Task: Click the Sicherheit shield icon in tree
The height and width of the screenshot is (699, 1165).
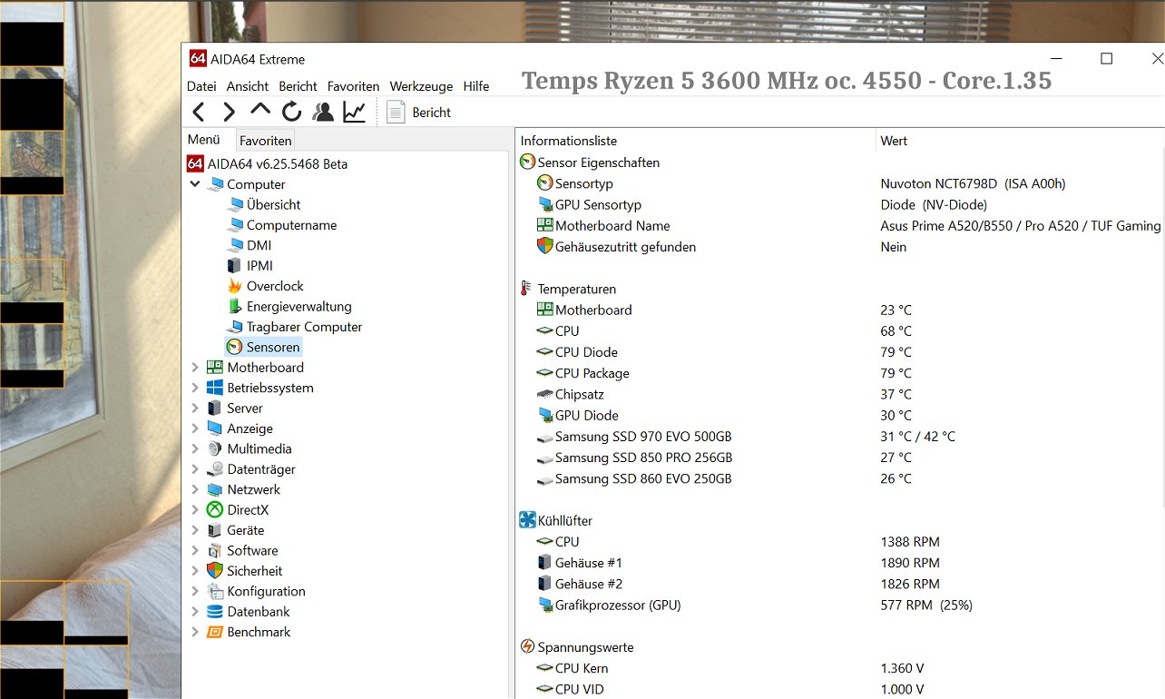Action: pyautogui.click(x=215, y=571)
